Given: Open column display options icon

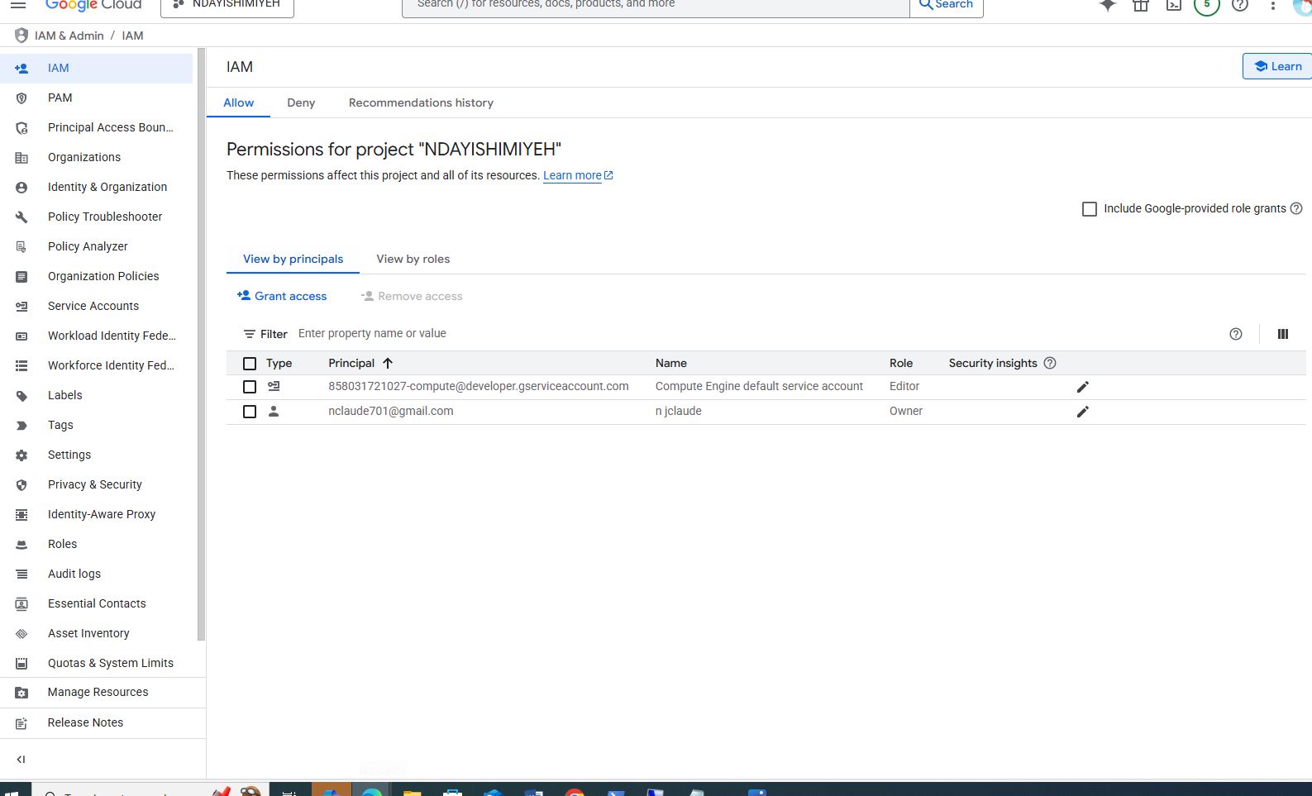Looking at the screenshot, I should click(x=1283, y=334).
